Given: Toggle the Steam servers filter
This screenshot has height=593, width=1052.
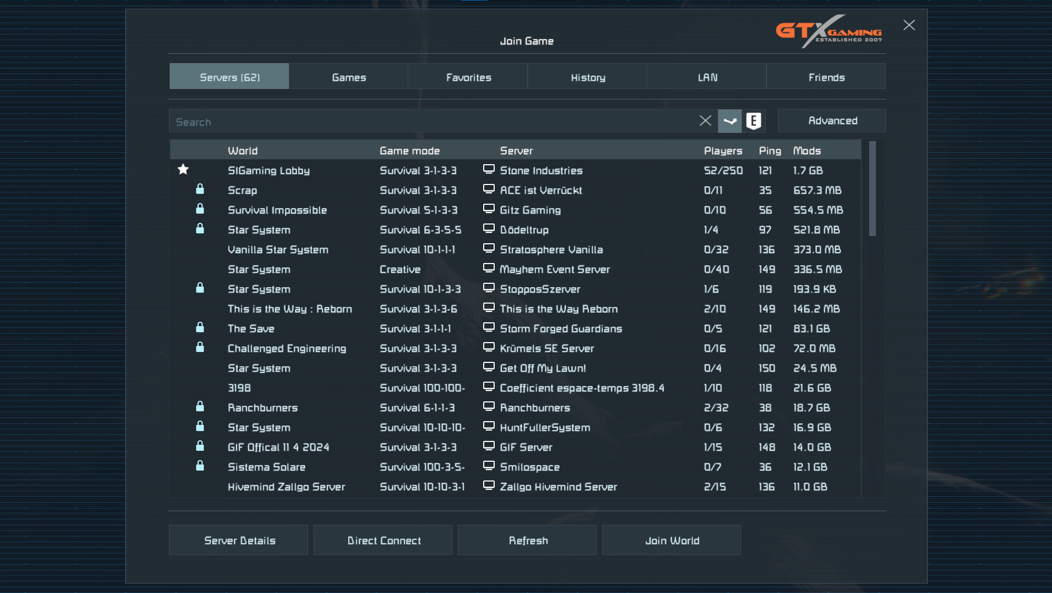Looking at the screenshot, I should pos(730,121).
